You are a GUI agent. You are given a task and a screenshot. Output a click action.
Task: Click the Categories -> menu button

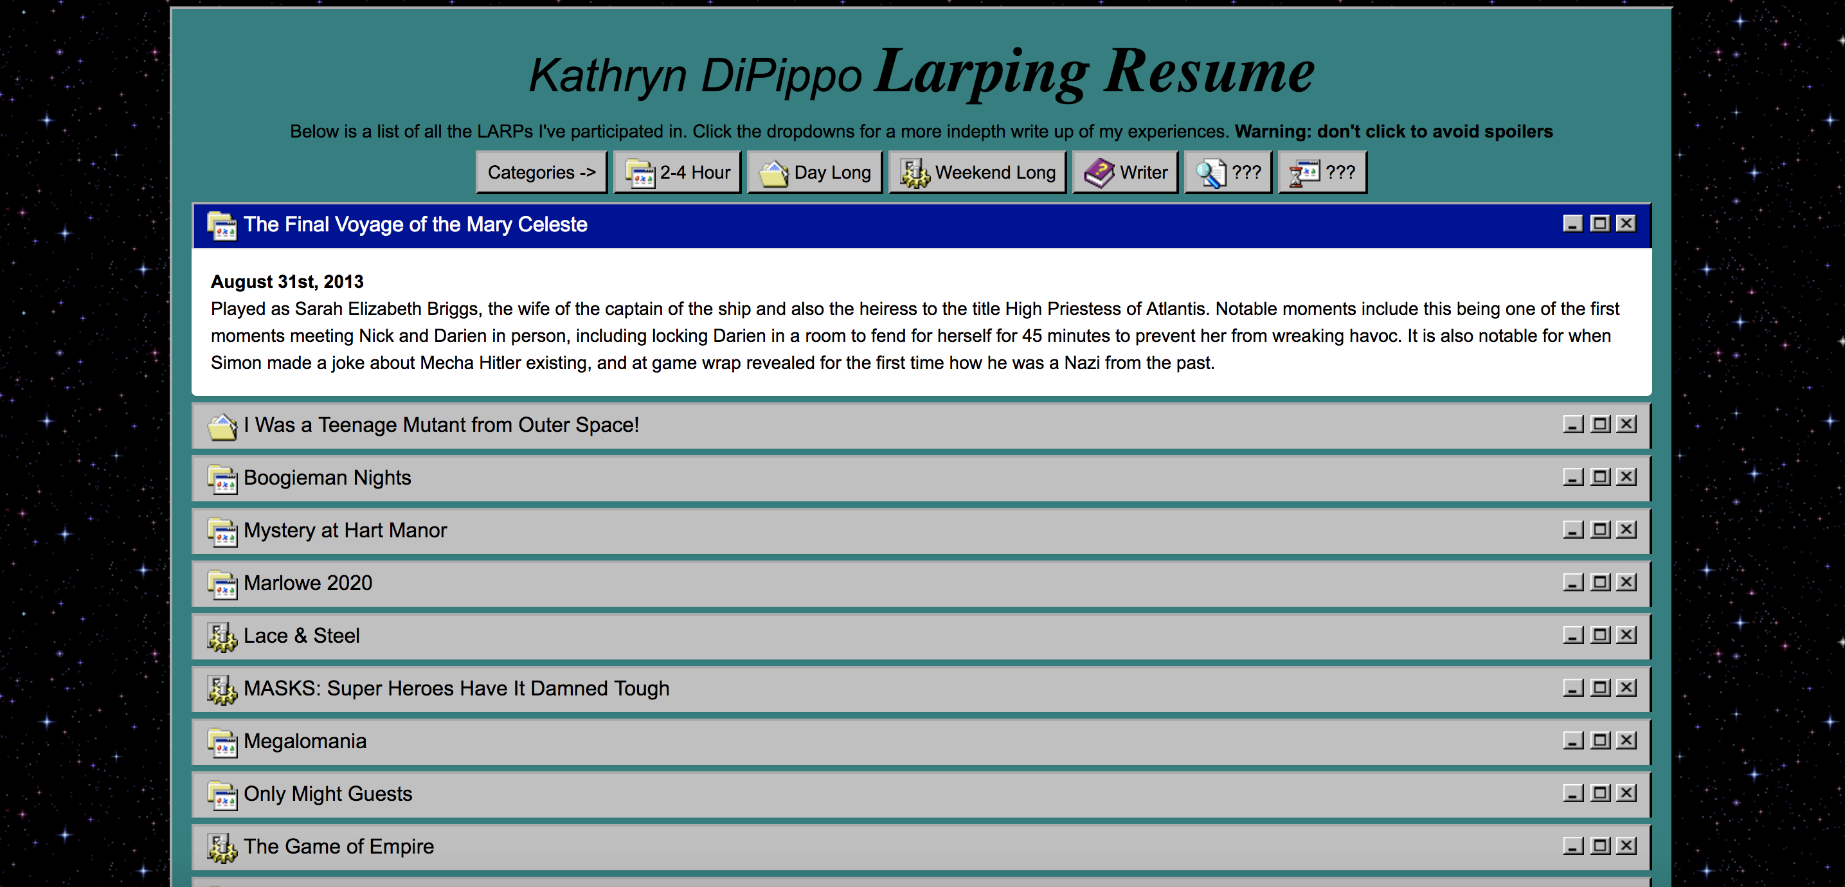pos(541,172)
